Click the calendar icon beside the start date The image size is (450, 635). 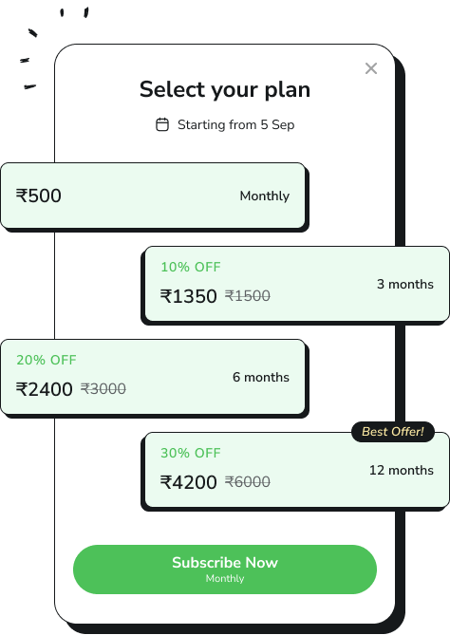[162, 124]
